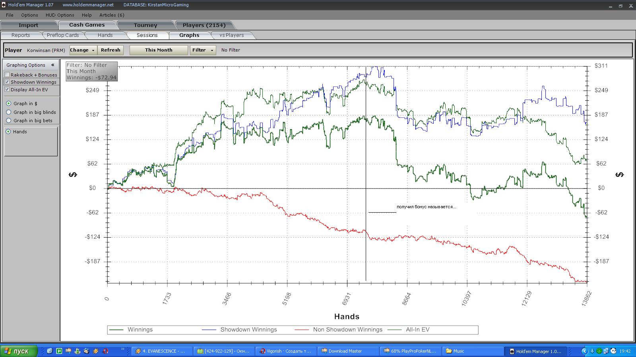Viewport: 636px width, 357px height.
Task: Launch Winamp from the quick launch bar
Action: pos(96,351)
